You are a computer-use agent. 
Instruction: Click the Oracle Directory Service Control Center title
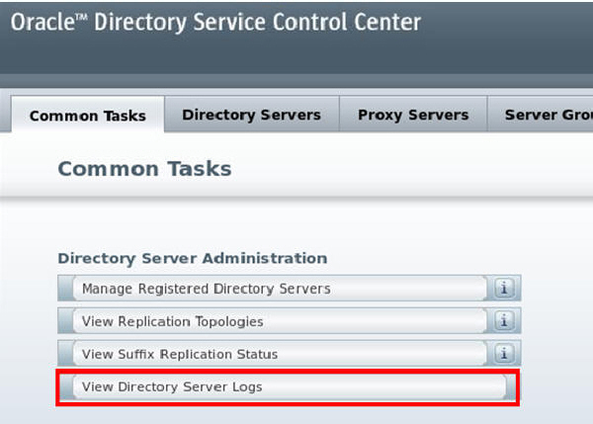pyautogui.click(x=215, y=23)
